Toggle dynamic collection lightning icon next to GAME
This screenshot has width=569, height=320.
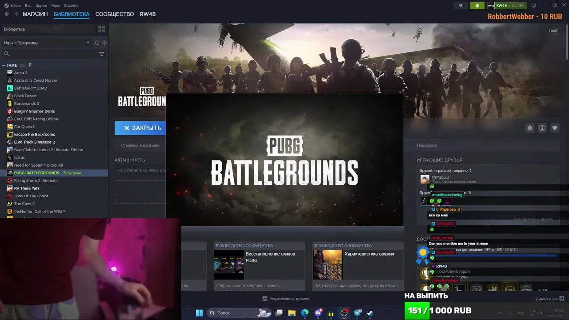pos(30,65)
